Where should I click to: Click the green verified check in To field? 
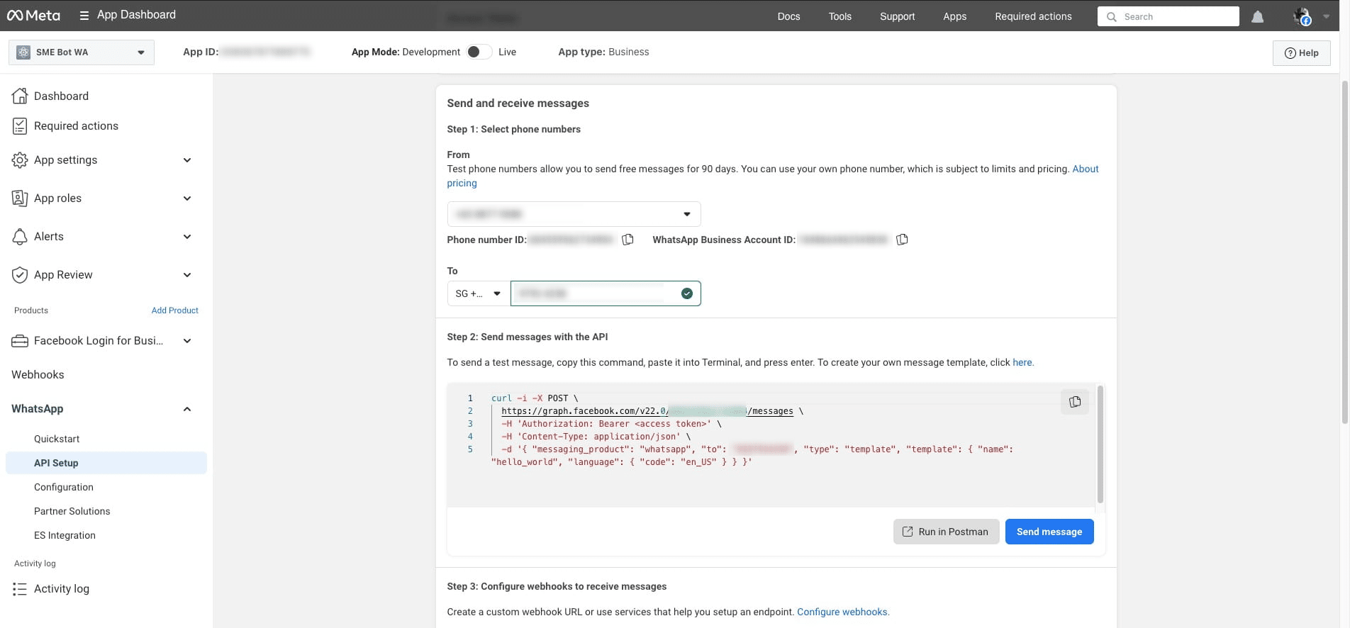[x=686, y=293]
